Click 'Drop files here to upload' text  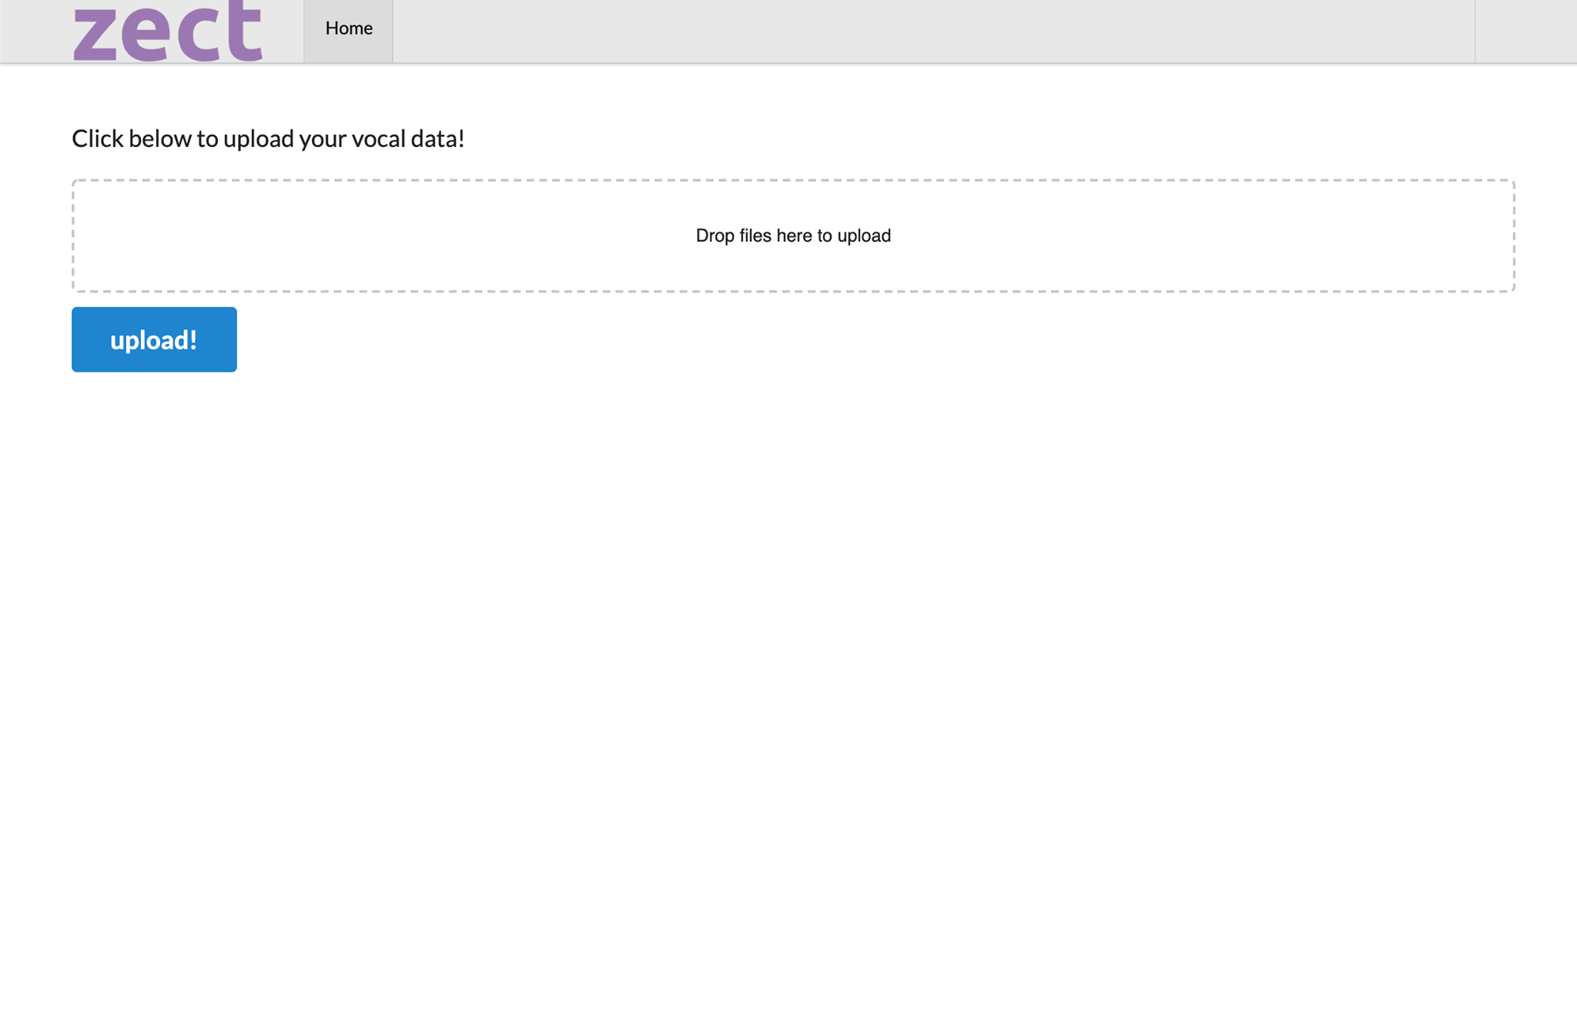click(x=793, y=235)
